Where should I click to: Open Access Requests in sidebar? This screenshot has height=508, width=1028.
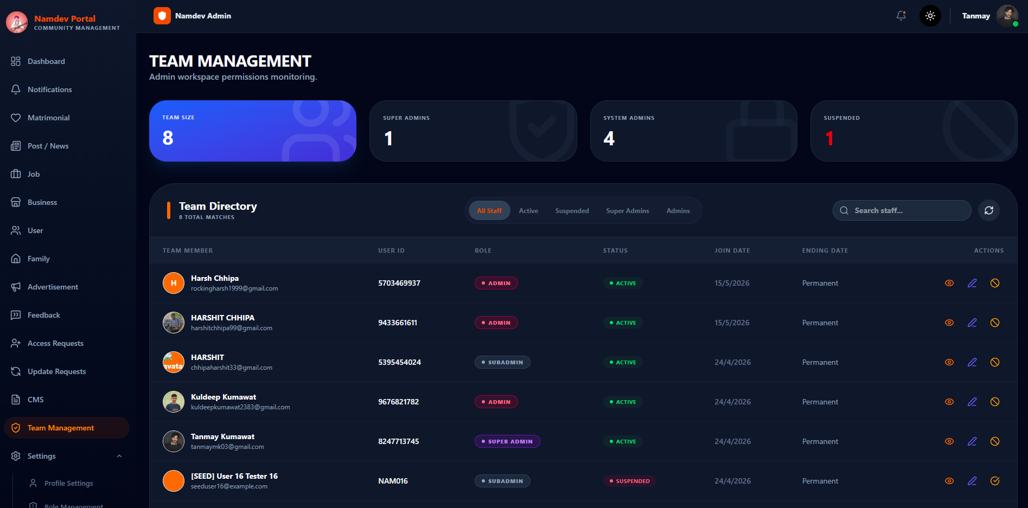coord(67,343)
